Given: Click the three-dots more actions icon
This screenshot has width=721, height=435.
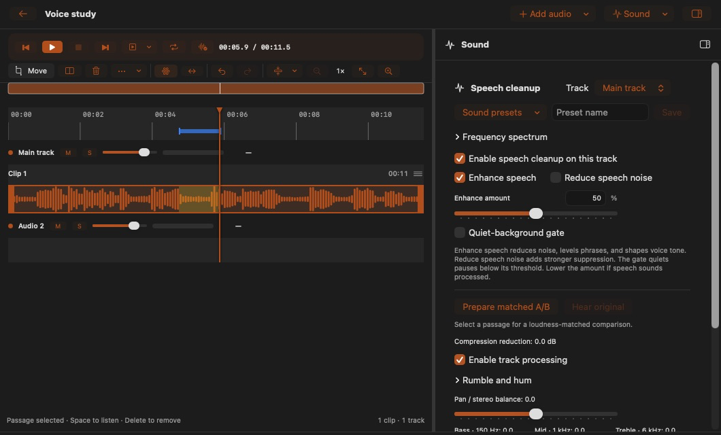Looking at the screenshot, I should click(121, 71).
